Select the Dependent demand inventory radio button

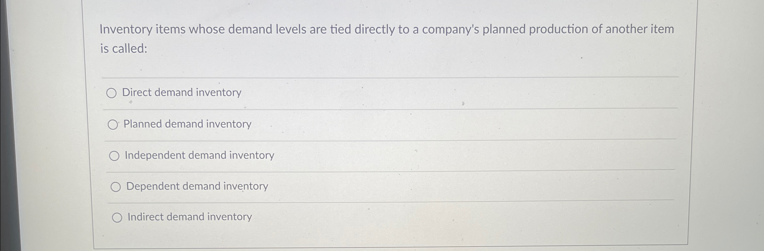[116, 187]
